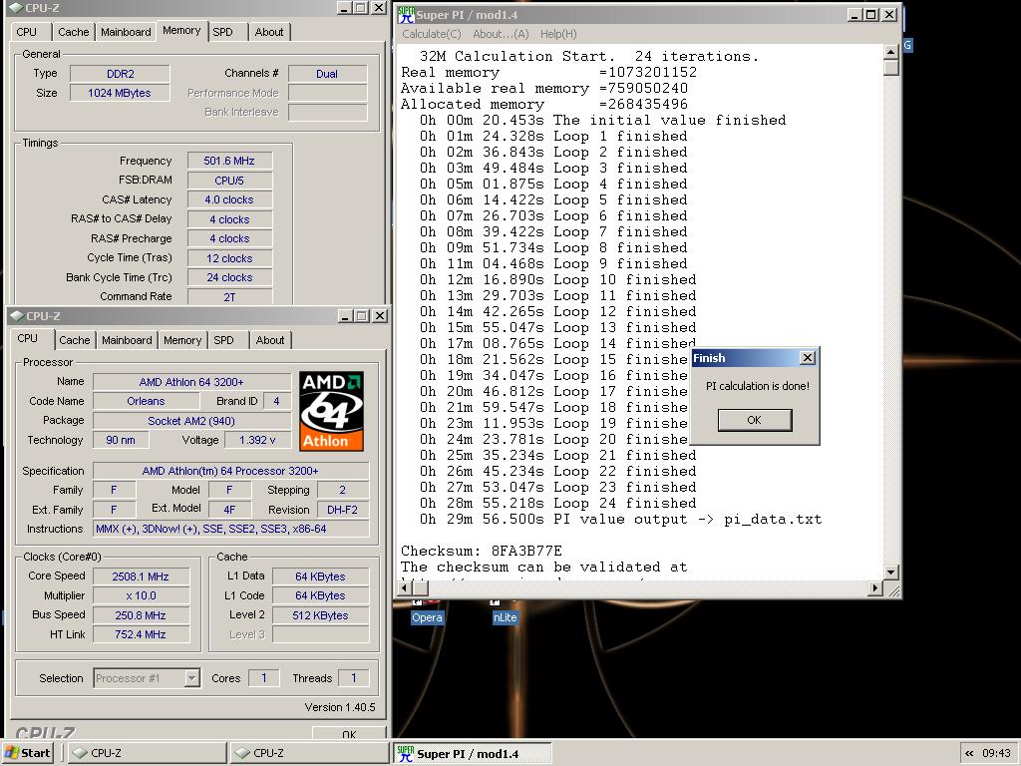The image size is (1021, 766).
Task: Click the PI value output pi_data.txt line
Action: coord(620,519)
